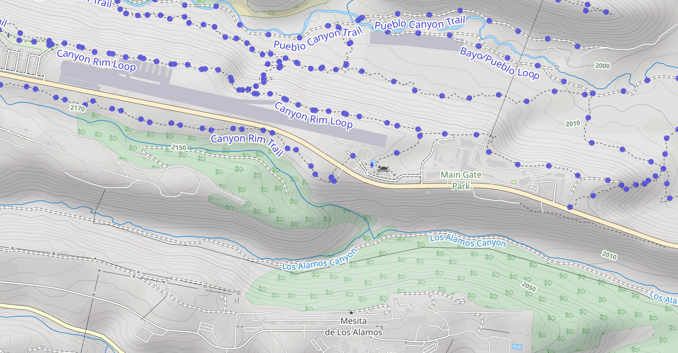Select "Los Alamos Canyon" label touching the 2010 contour line

tap(468, 241)
